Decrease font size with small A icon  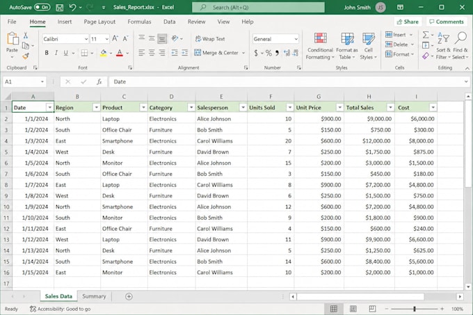pos(125,38)
